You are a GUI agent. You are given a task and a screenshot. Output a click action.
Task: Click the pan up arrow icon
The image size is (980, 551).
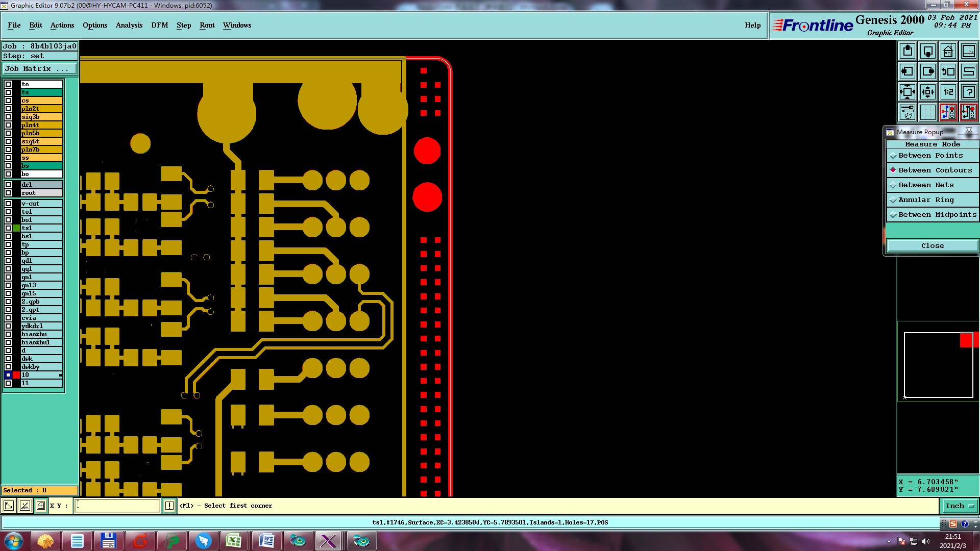coord(907,51)
